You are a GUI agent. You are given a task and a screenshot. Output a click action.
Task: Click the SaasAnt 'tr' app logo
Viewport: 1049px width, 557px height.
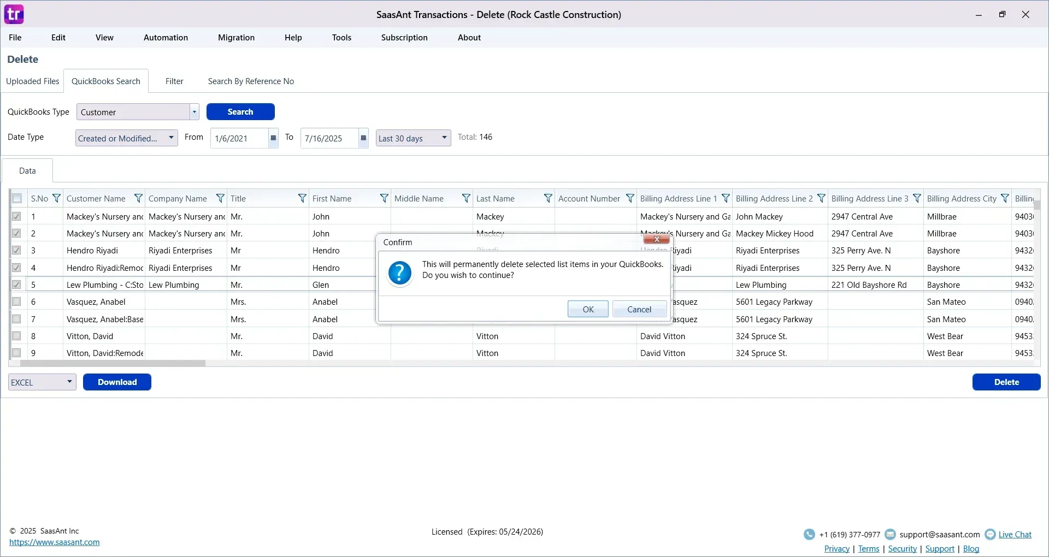pos(14,14)
